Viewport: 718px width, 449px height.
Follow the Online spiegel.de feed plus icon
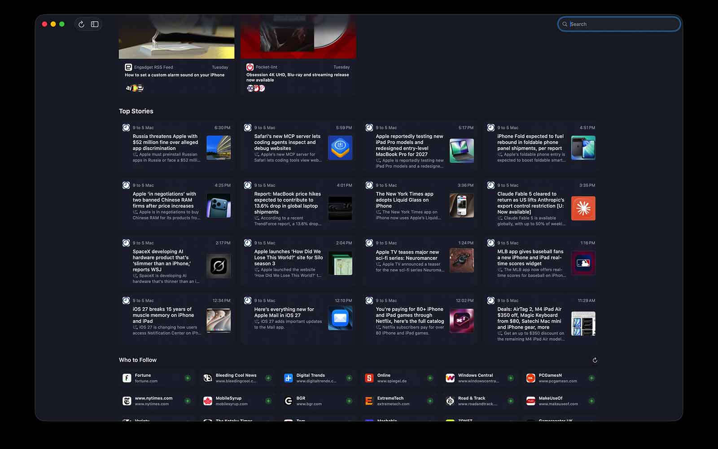(x=430, y=378)
